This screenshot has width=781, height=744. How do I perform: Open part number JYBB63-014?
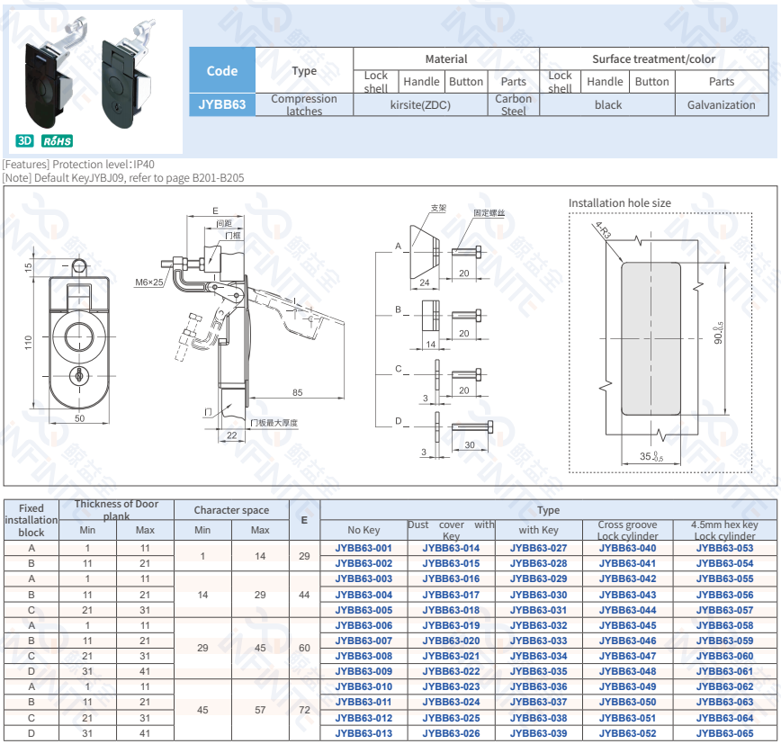(x=451, y=548)
